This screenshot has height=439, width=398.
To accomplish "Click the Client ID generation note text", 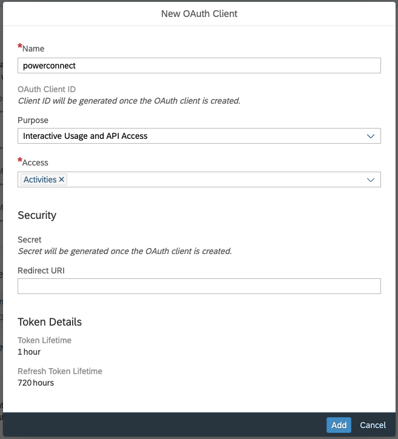I will pos(129,101).
